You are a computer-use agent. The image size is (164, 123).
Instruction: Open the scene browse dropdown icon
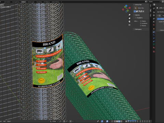(x=147, y=2)
